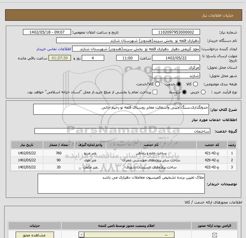Viewport: 246px width, 238px height.
Task: Click delivery province field مرکزی
Action: coord(176,67)
